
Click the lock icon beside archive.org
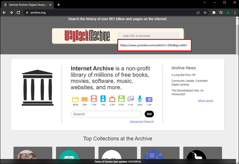click(x=27, y=12)
